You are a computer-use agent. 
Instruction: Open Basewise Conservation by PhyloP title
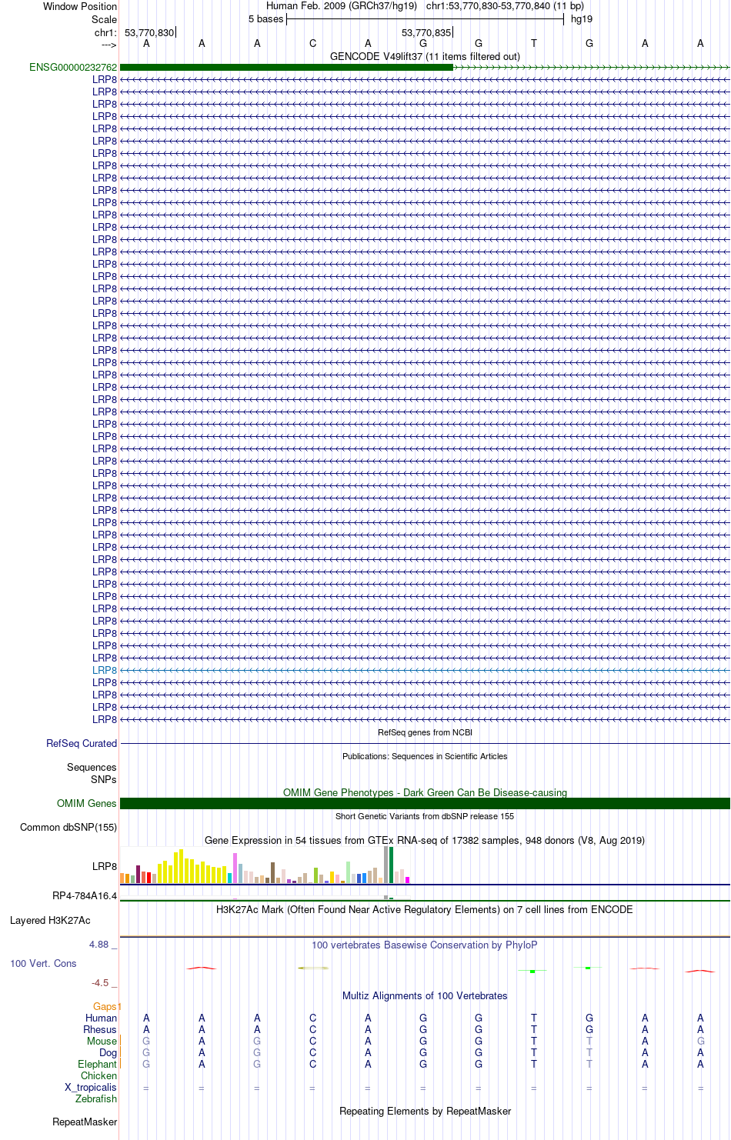[x=425, y=945]
